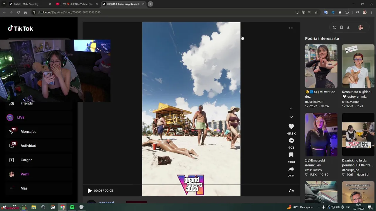The width and height of the screenshot is (376, 211).
Task: Click the site information icon in address bar
Action: [x=34, y=12]
